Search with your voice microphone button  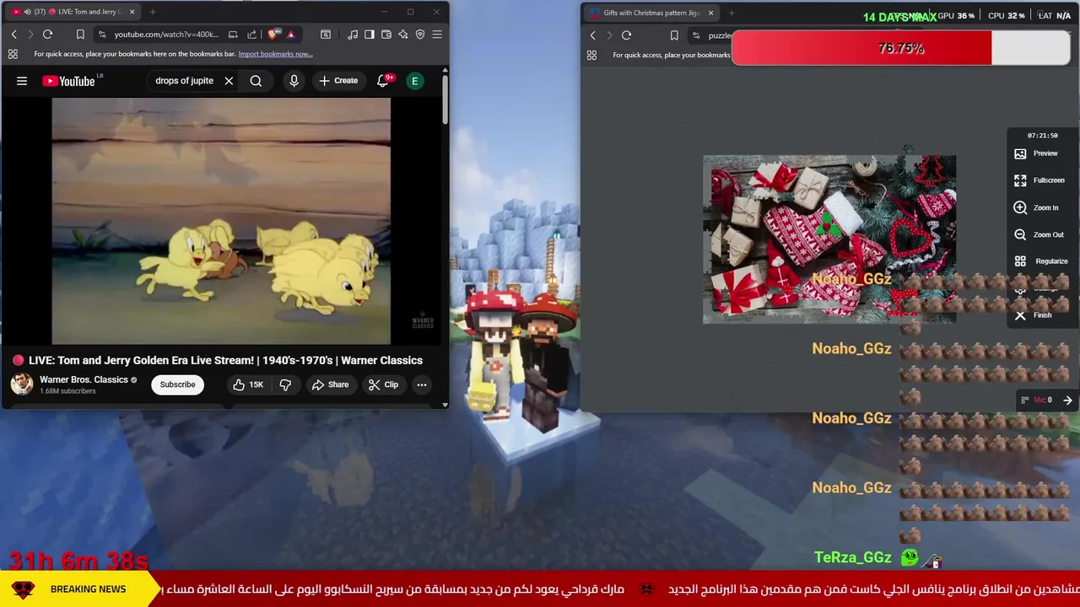pyautogui.click(x=294, y=81)
